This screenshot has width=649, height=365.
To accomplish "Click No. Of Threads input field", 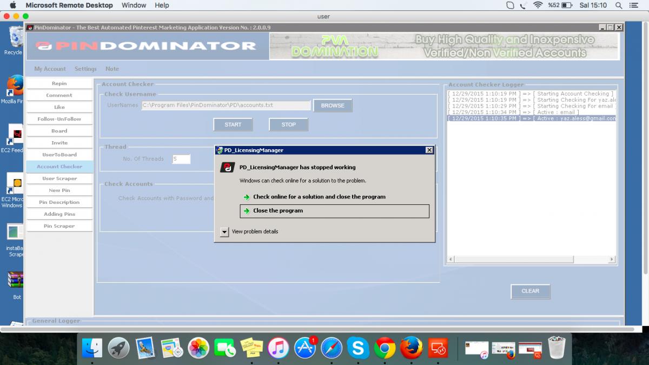I will pyautogui.click(x=181, y=159).
